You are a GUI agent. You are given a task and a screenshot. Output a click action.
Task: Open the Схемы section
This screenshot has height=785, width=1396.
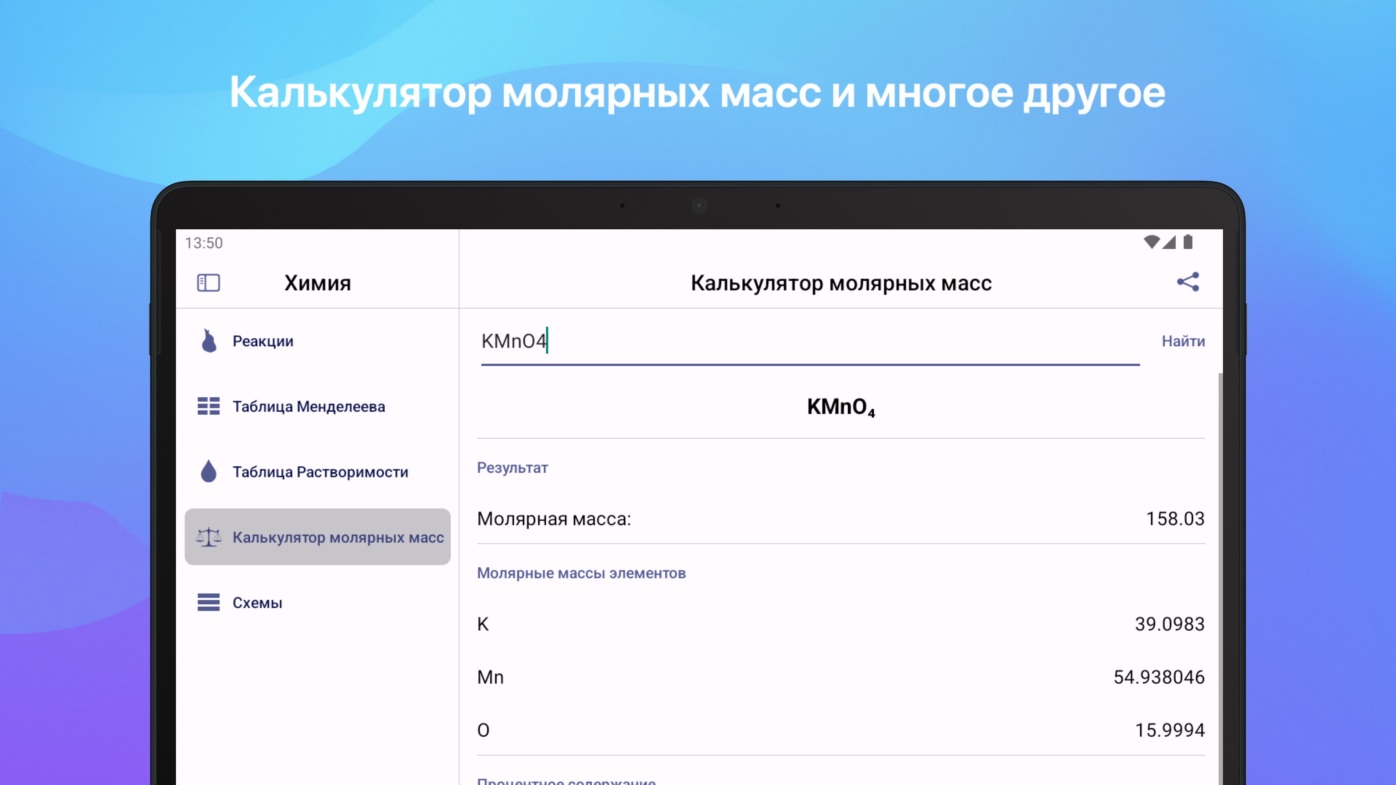318,603
